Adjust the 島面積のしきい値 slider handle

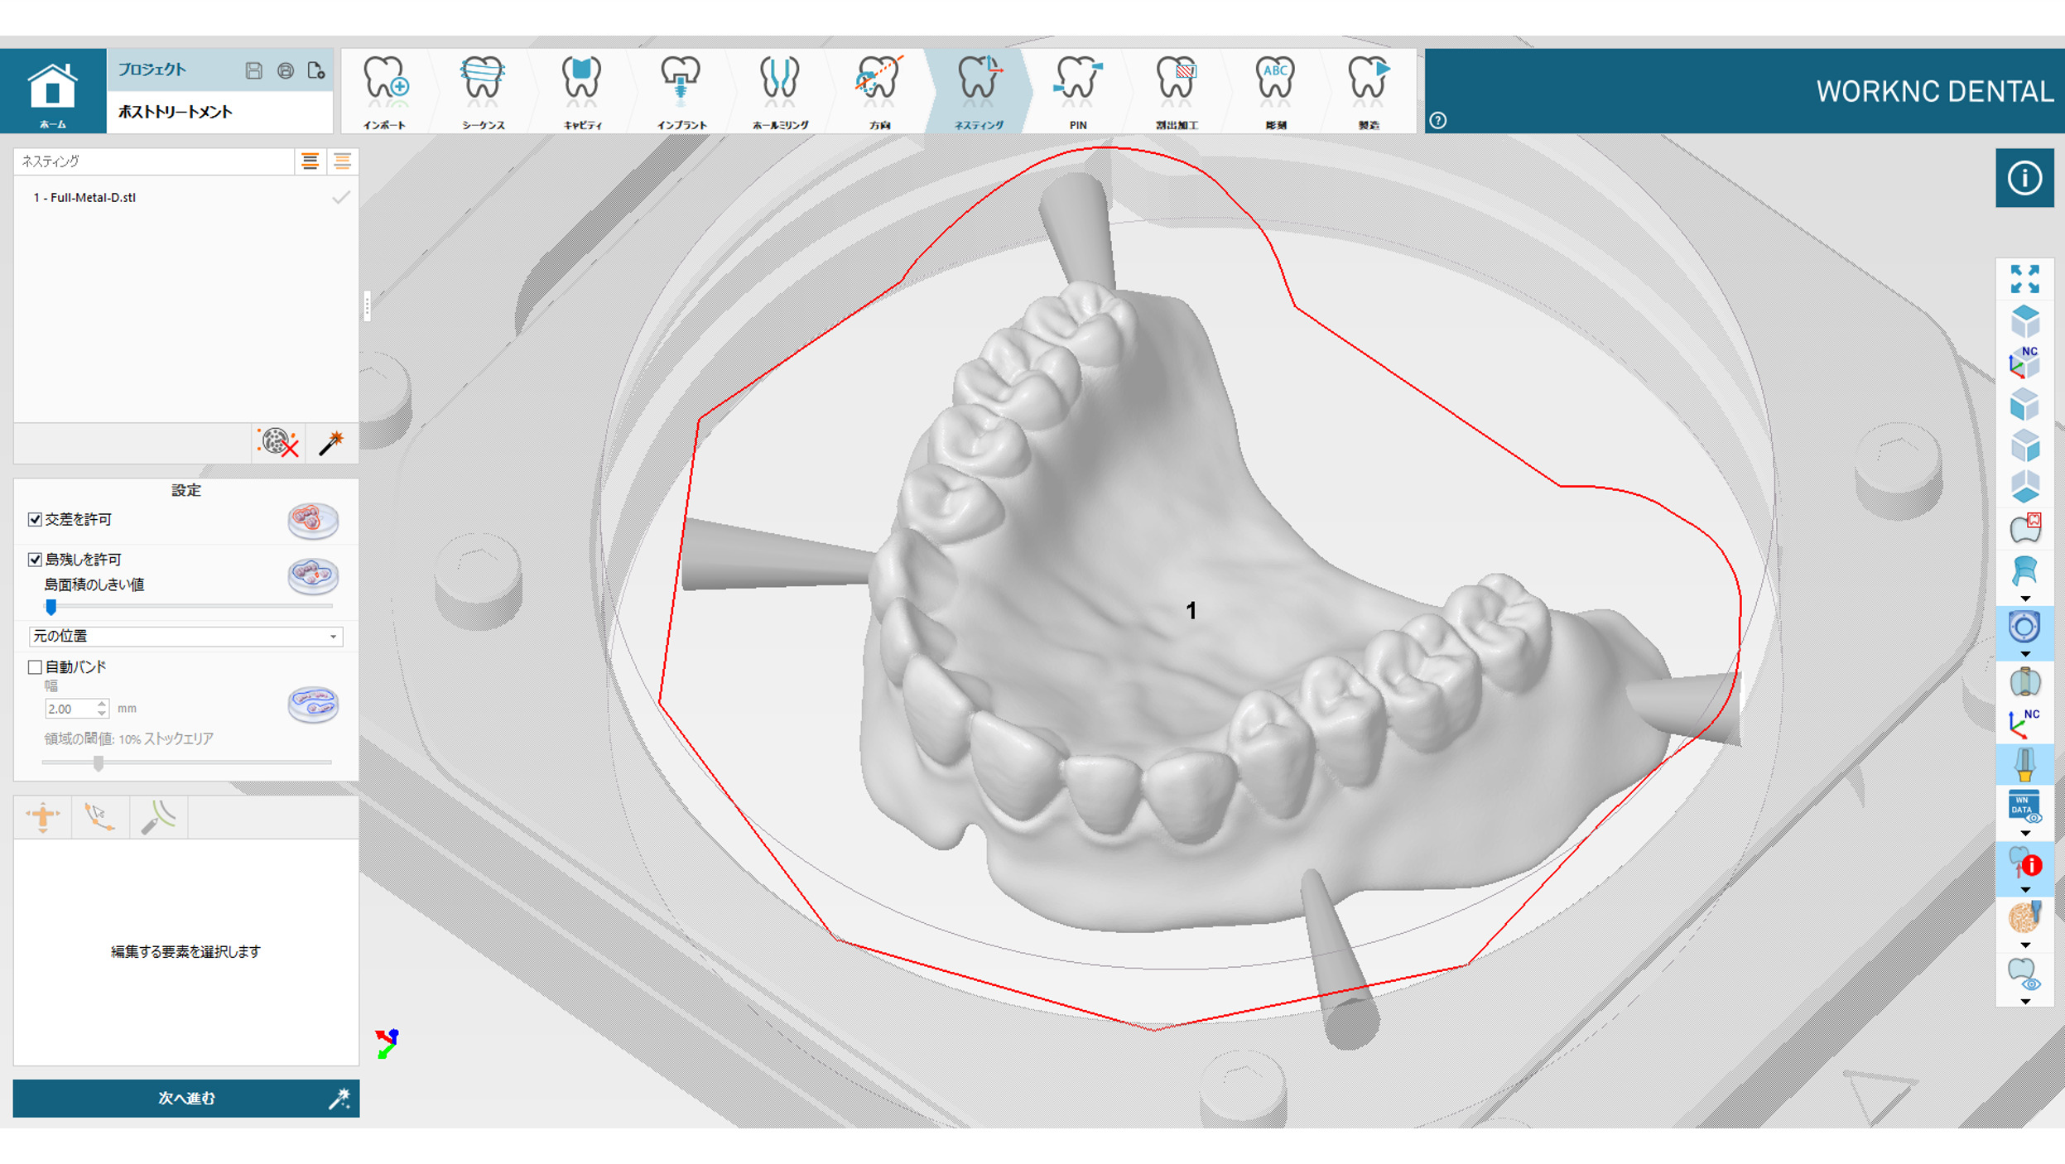pyautogui.click(x=51, y=607)
